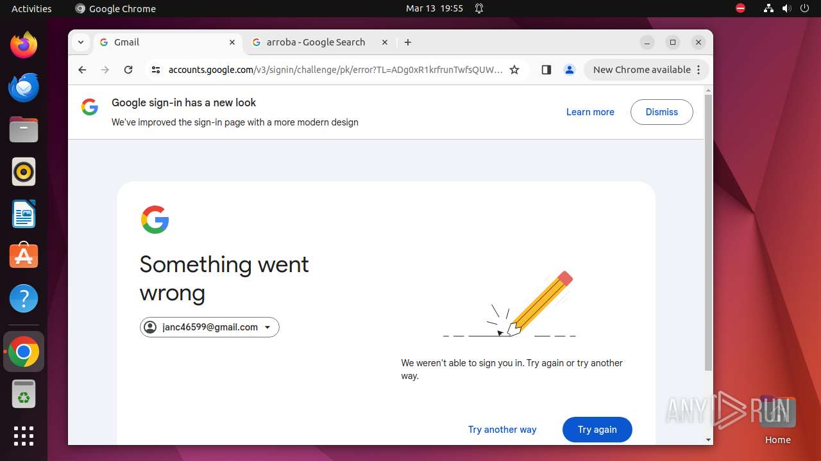Screen dimensions: 821x461
Task: Show applications grid
Action: coord(24,436)
